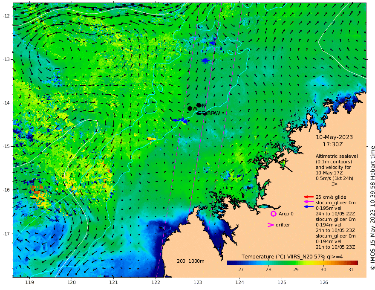Click the '21h to 10/05 23Z' legend text
Screen dimensions: 375x290
click(x=335, y=247)
